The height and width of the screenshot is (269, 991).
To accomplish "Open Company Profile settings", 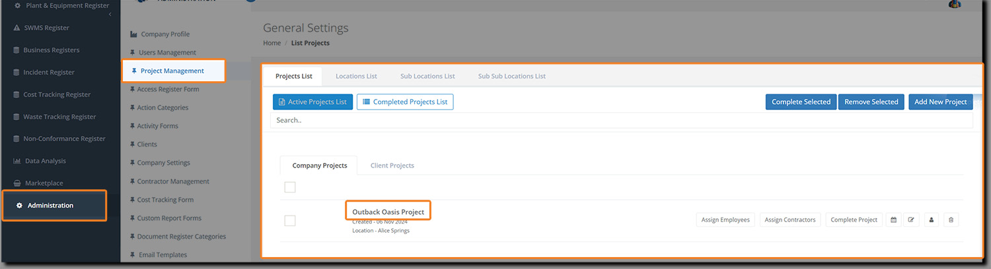I will [x=160, y=34].
